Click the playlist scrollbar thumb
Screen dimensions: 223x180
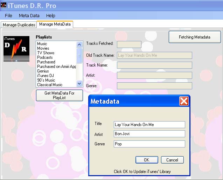pos(79,55)
